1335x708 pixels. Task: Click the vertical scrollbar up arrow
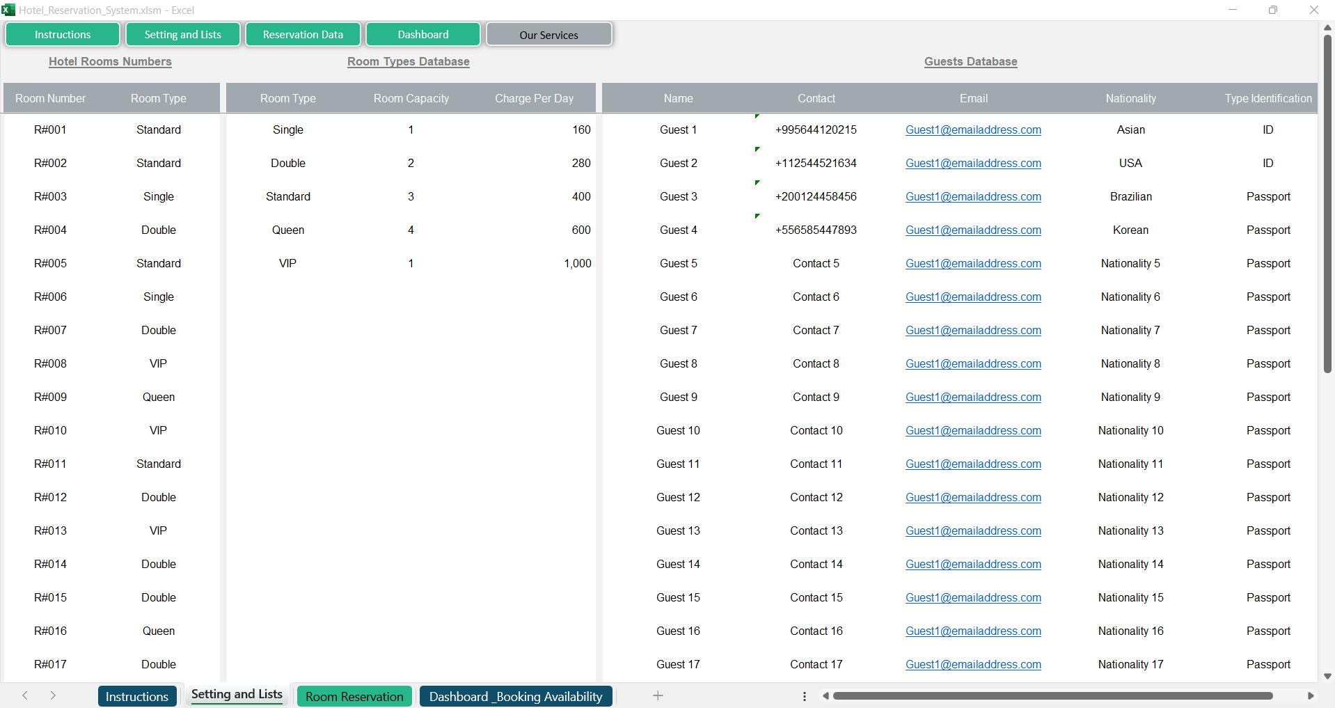(x=1327, y=28)
